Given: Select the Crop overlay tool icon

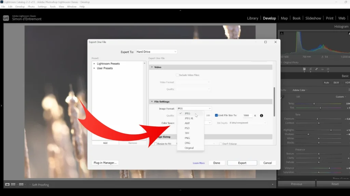Looking at the screenshot, I should click(310, 69).
